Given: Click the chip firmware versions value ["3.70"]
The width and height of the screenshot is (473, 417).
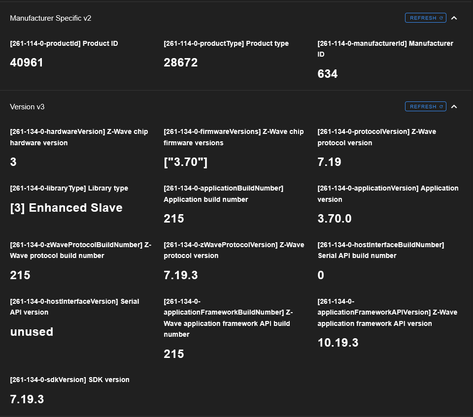Looking at the screenshot, I should tap(185, 162).
